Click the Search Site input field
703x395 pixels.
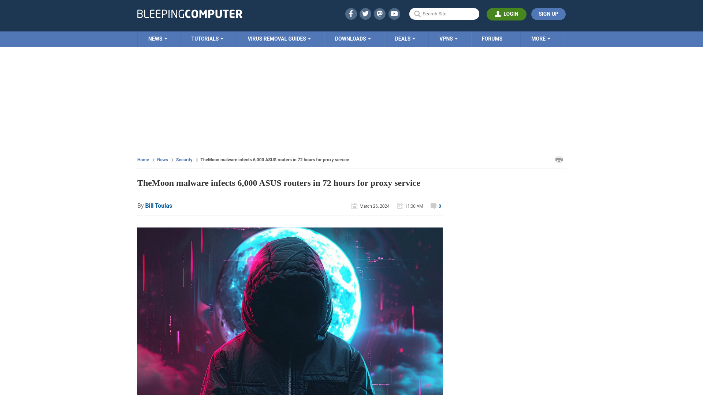coord(444,14)
